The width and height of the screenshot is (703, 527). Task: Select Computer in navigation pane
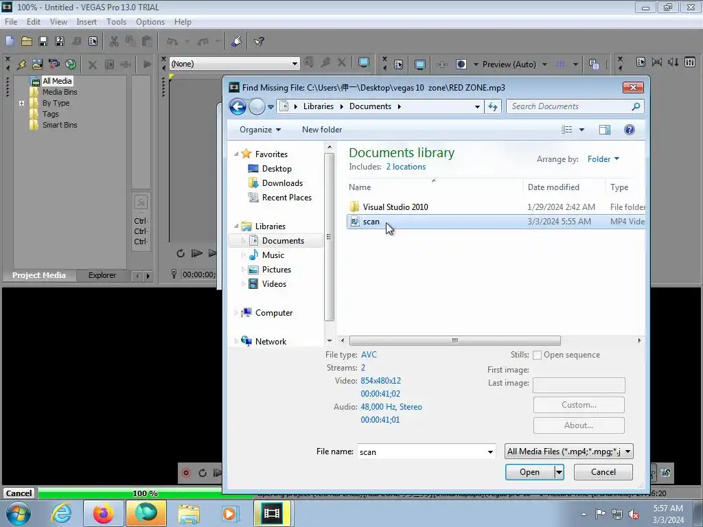click(x=273, y=313)
